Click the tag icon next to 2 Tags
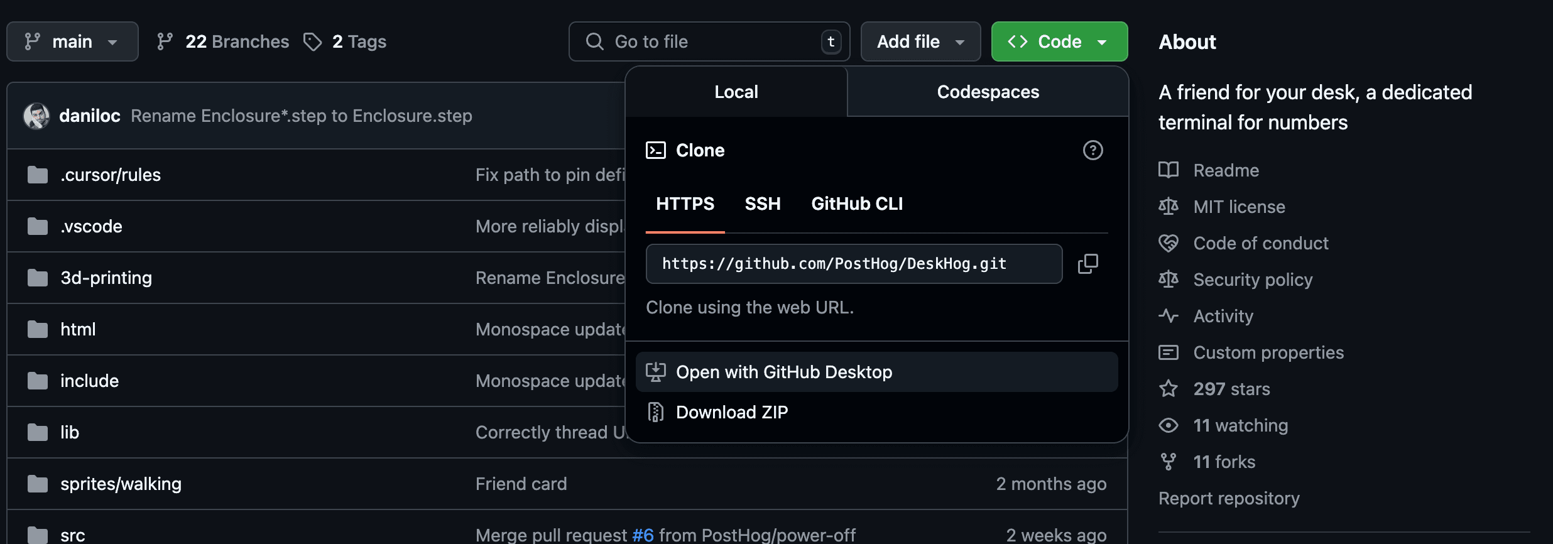 click(x=312, y=41)
